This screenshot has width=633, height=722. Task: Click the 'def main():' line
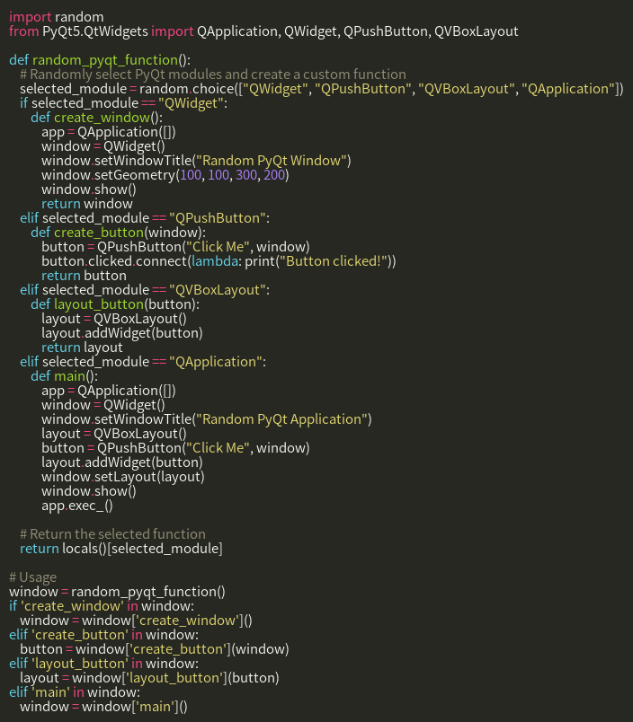click(x=64, y=376)
